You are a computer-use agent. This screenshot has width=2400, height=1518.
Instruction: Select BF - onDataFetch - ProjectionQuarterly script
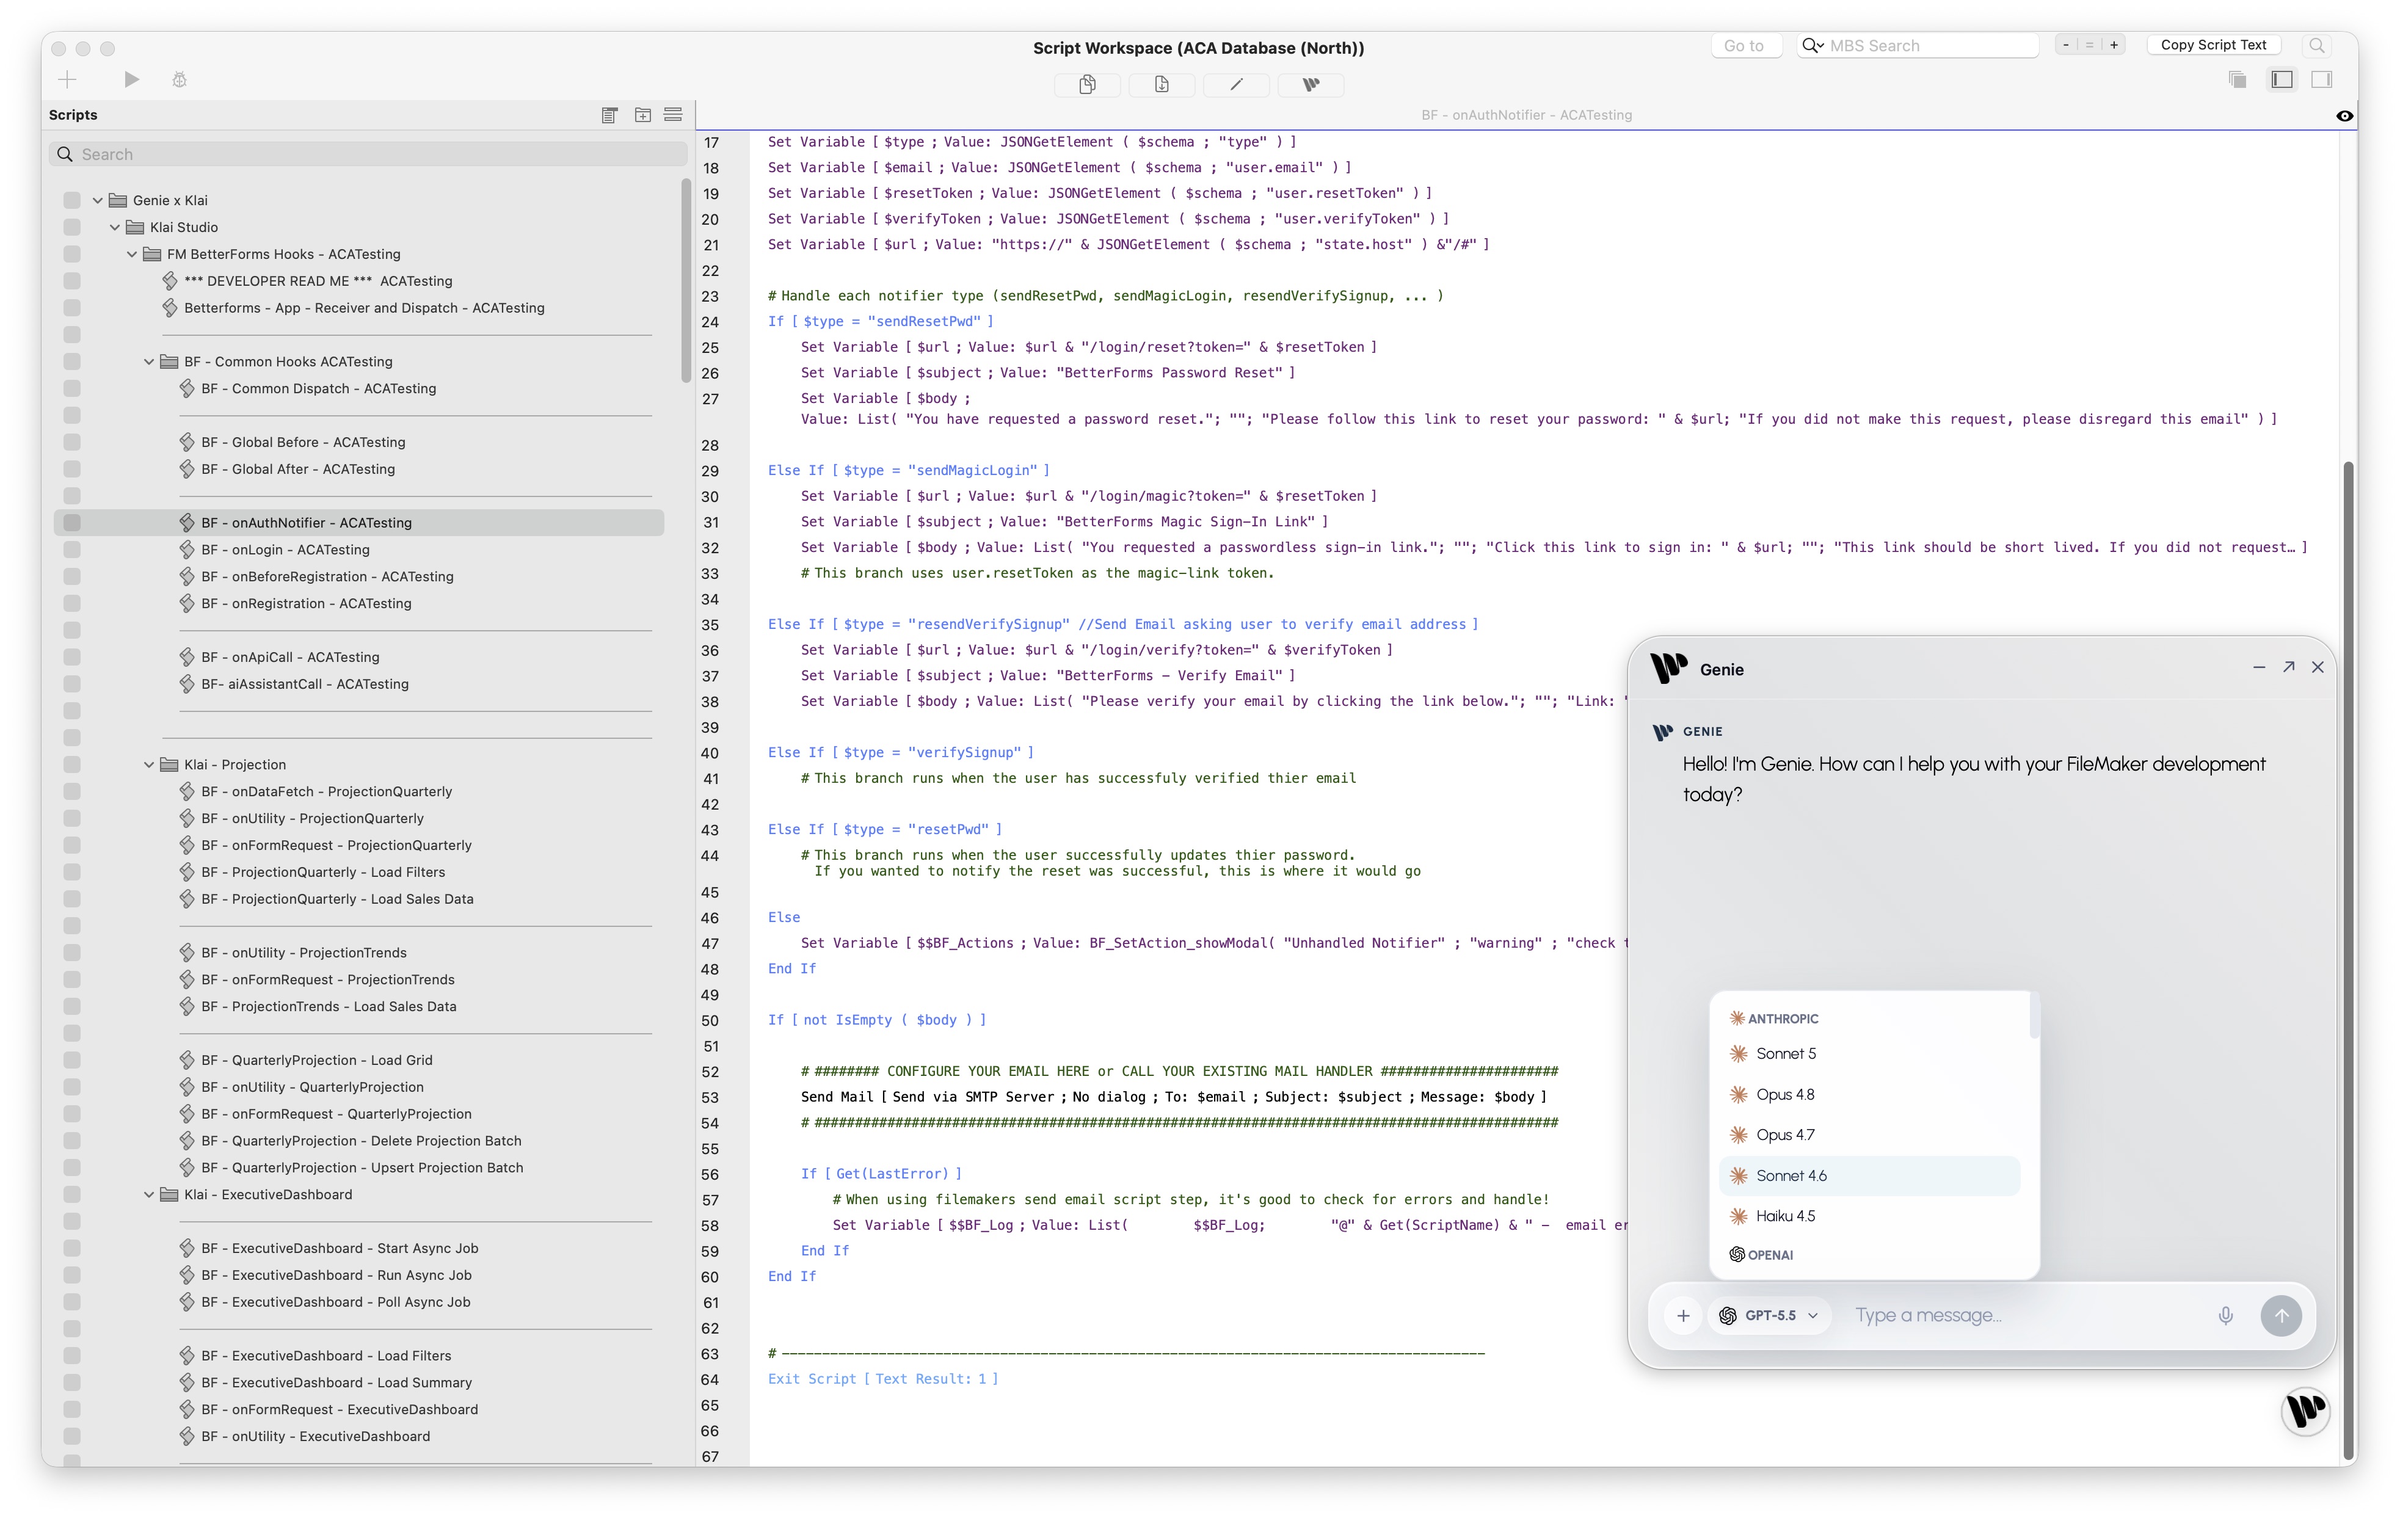(x=326, y=791)
